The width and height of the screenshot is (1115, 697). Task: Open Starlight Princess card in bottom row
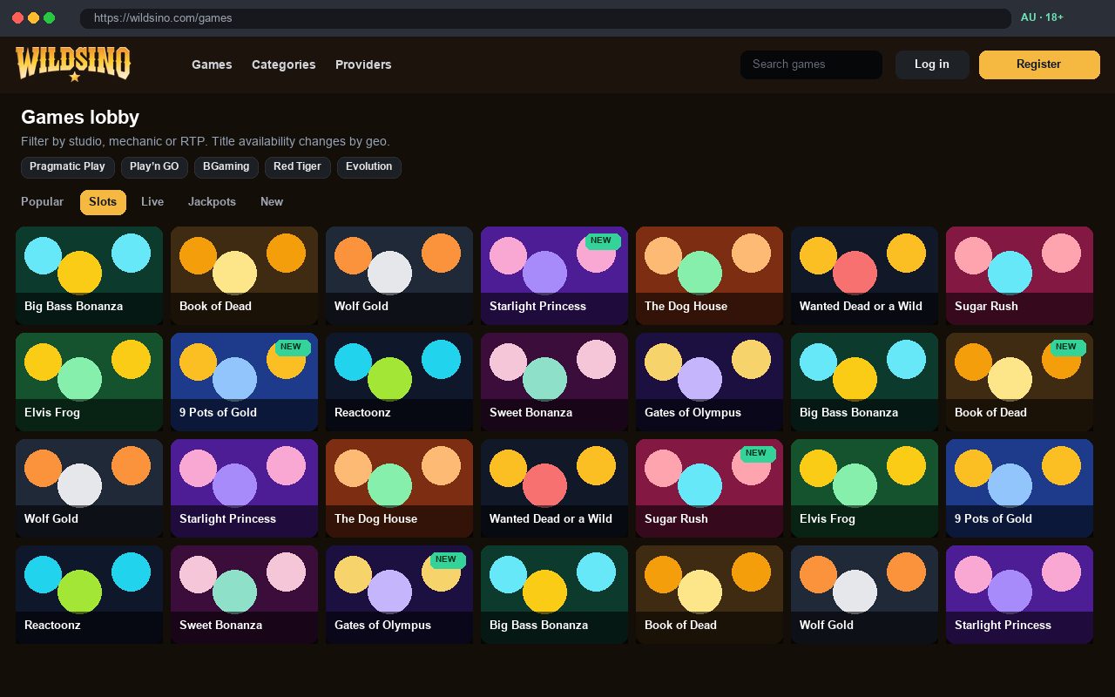pyautogui.click(x=1019, y=594)
